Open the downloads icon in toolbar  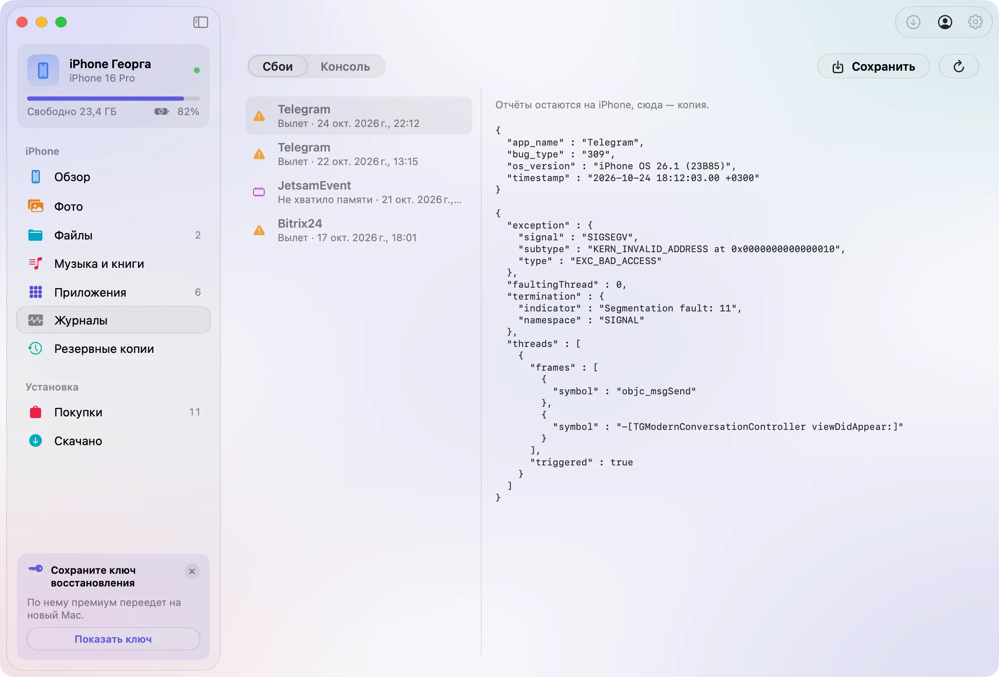click(913, 22)
